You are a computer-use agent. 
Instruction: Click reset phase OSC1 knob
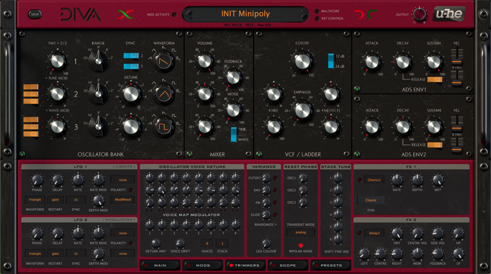point(303,178)
